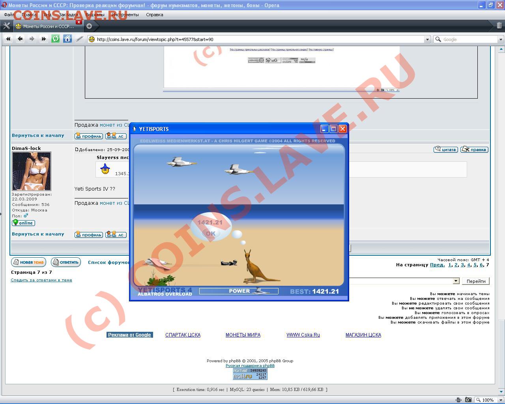
Task: Open the Правка menu
Action: 29,15
